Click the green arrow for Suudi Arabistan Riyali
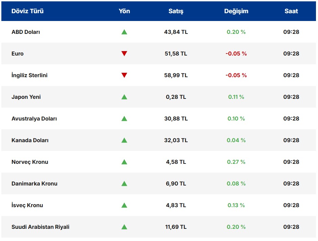The height and width of the screenshot is (241, 318). [125, 227]
